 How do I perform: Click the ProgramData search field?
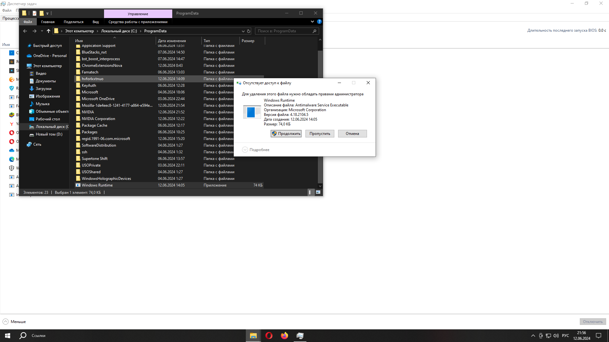coord(284,31)
